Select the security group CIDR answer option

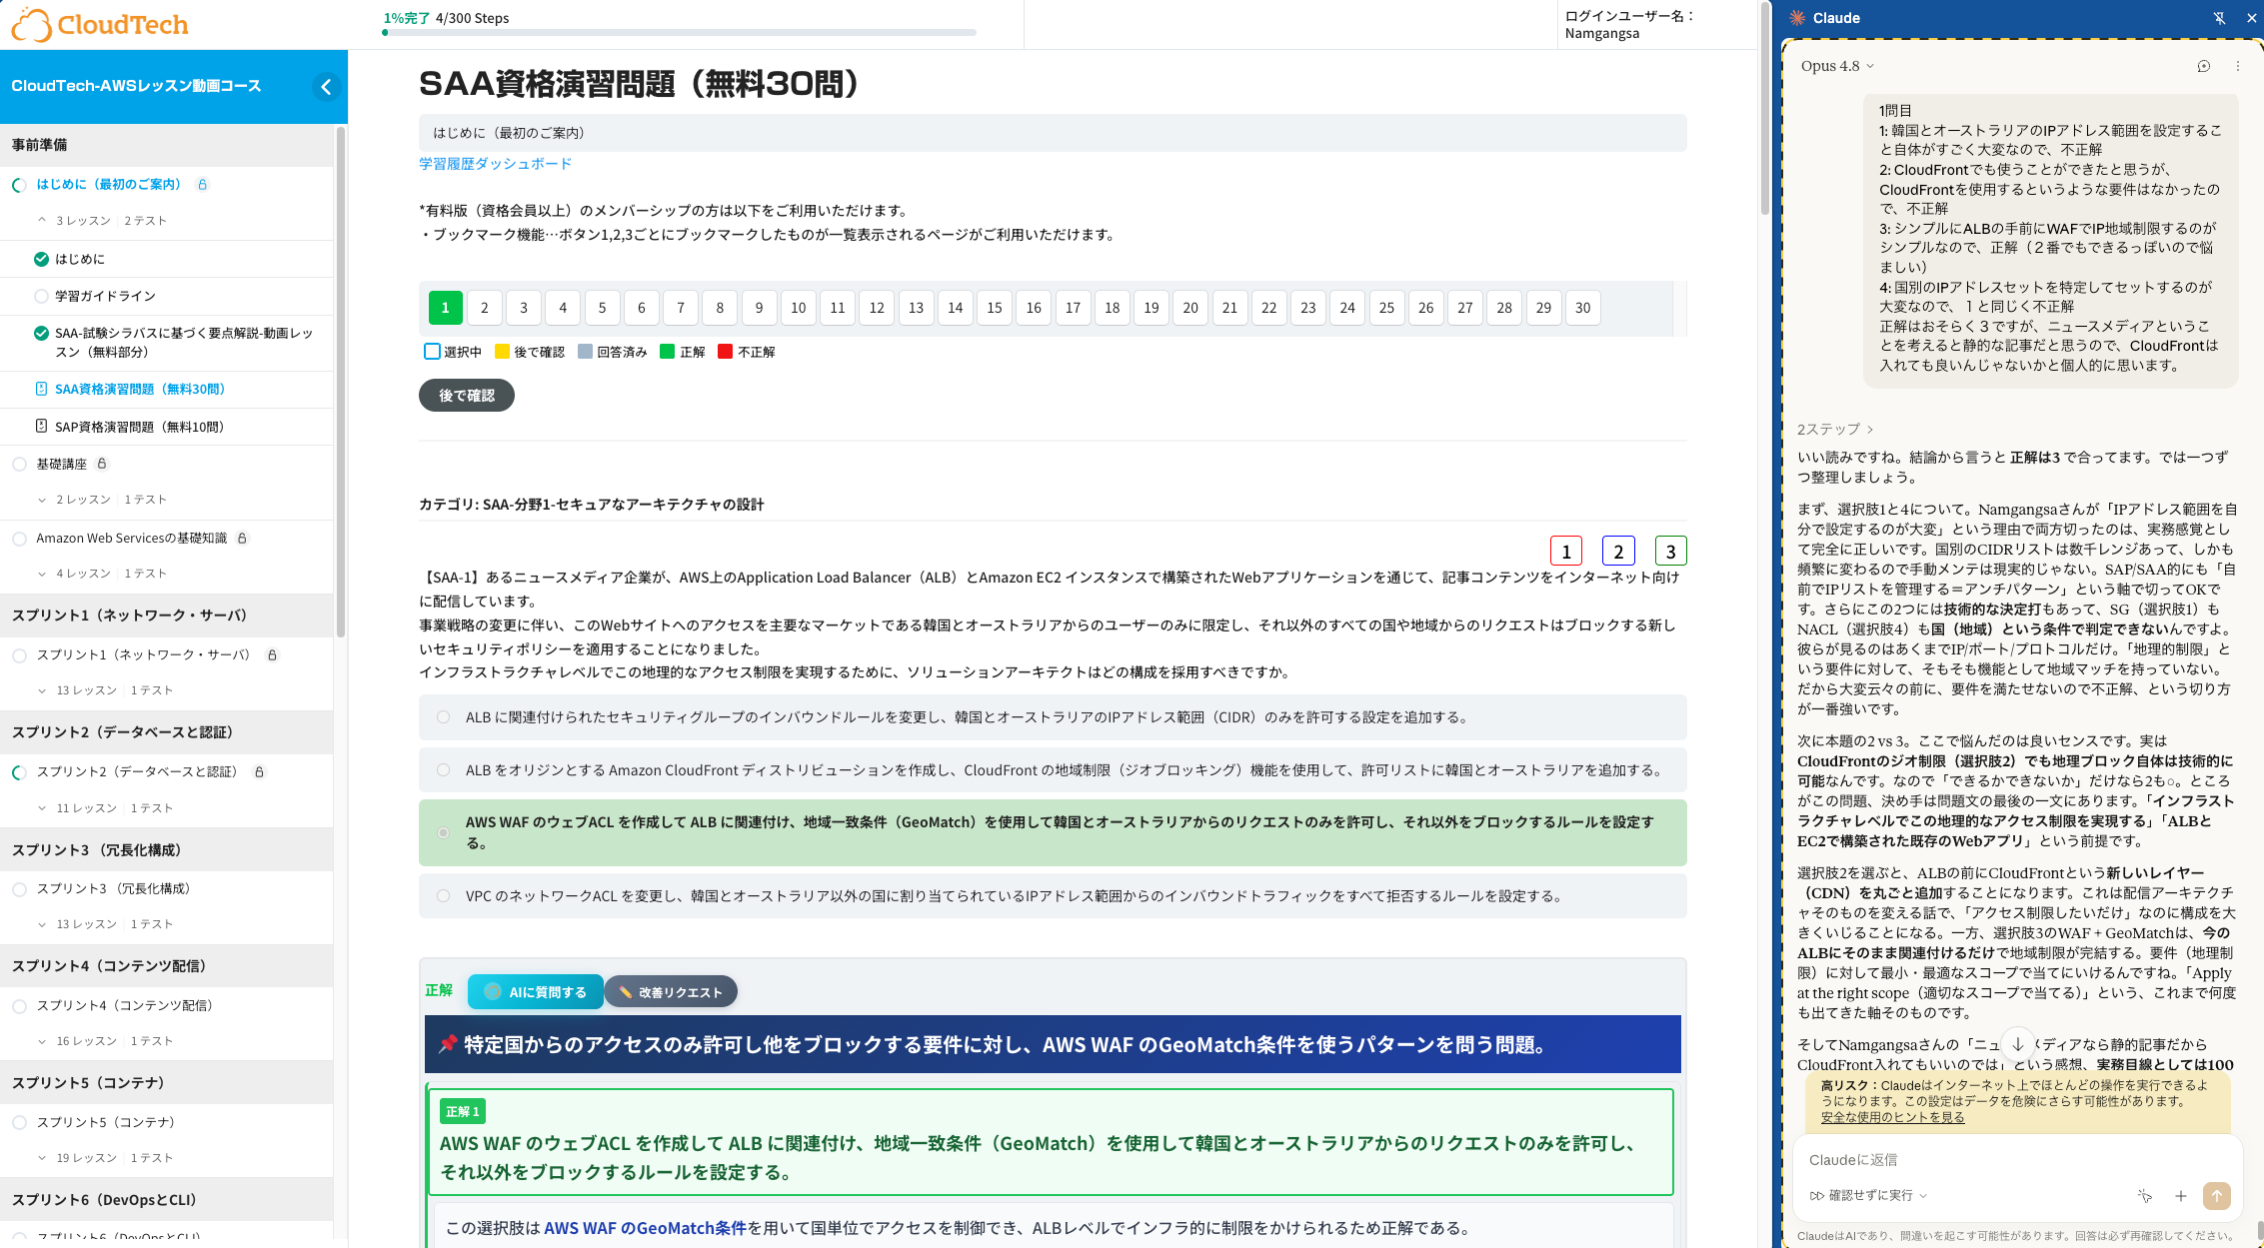tap(1053, 717)
